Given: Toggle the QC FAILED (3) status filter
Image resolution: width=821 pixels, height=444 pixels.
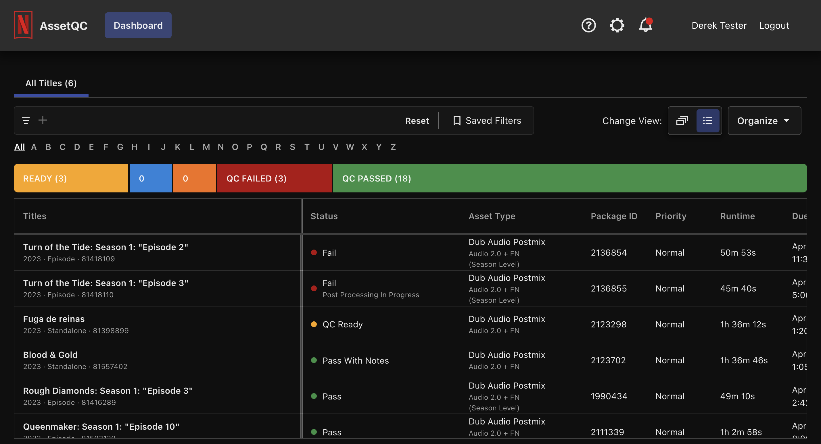Looking at the screenshot, I should point(274,178).
